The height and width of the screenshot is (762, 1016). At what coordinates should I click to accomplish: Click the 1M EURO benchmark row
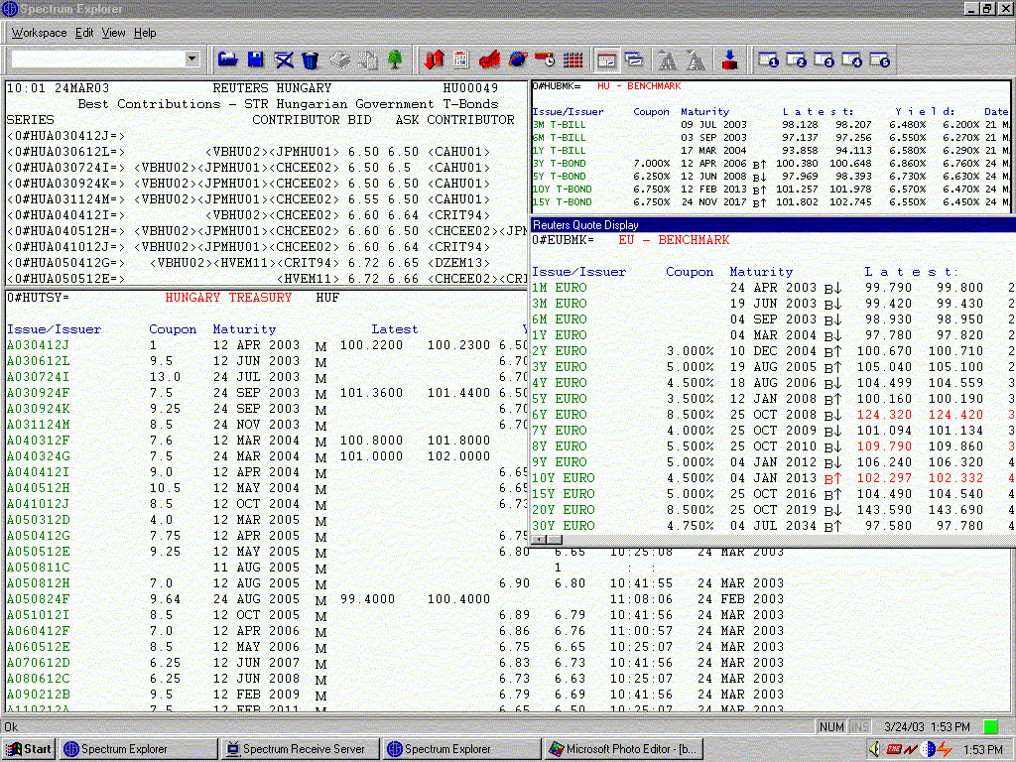point(773,288)
